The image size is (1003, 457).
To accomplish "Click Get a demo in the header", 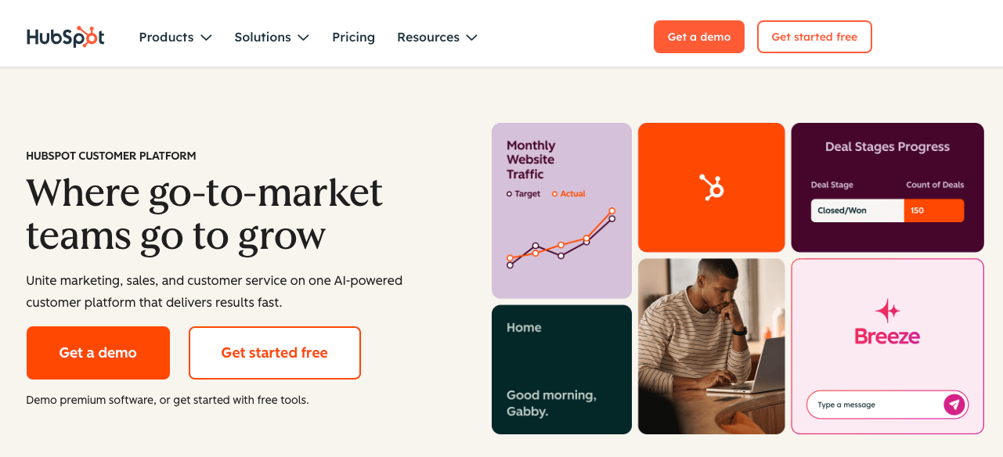I will tap(698, 36).
